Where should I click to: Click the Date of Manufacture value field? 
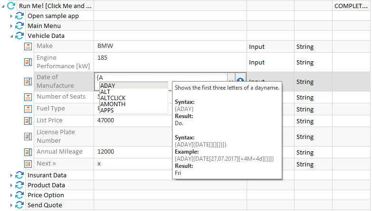click(162, 77)
